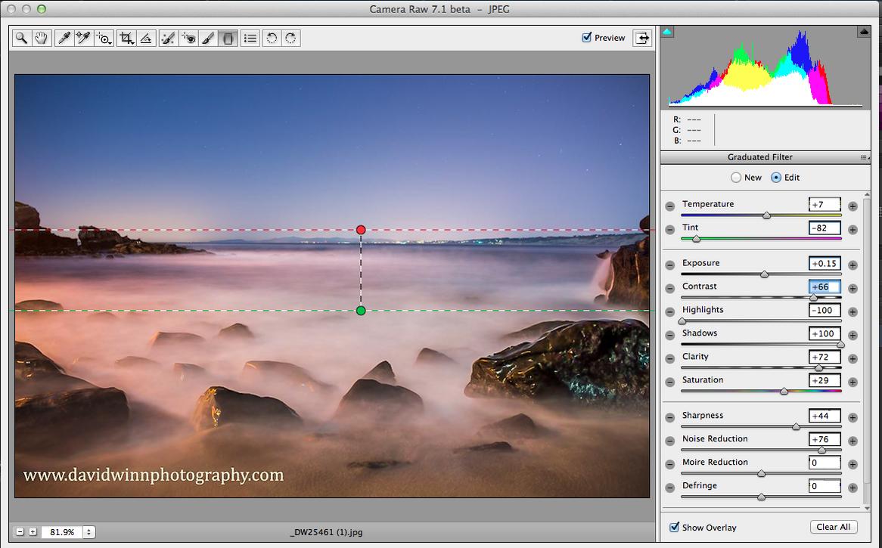The height and width of the screenshot is (548, 882).
Task: Select the Red Eye Removal tool
Action: click(188, 38)
